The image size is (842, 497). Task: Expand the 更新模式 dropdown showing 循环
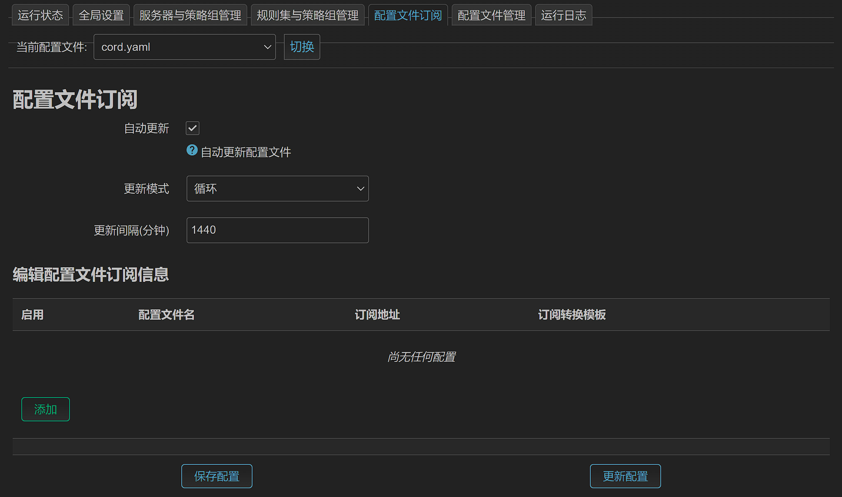(277, 189)
